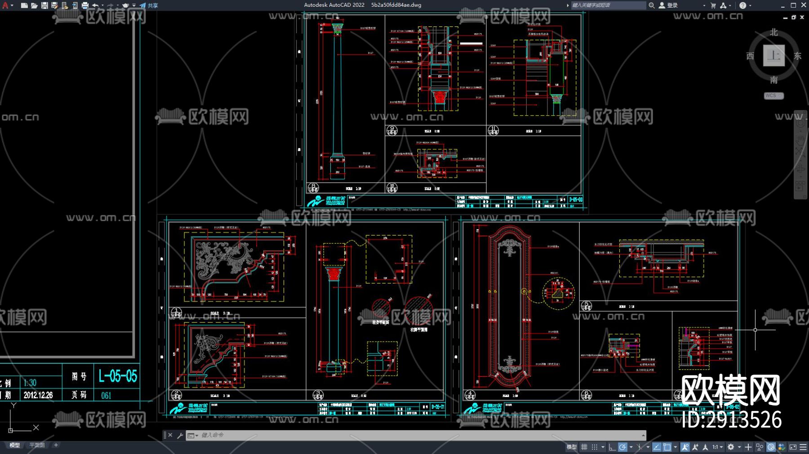809x454 pixels.
Task: Minimize the drawing viewport window
Action: click(786, 17)
